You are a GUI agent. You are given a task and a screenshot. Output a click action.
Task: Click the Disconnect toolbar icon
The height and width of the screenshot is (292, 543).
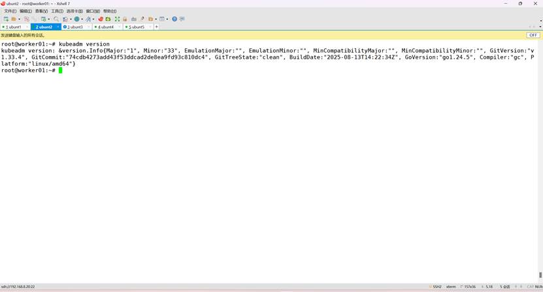tap(27, 19)
